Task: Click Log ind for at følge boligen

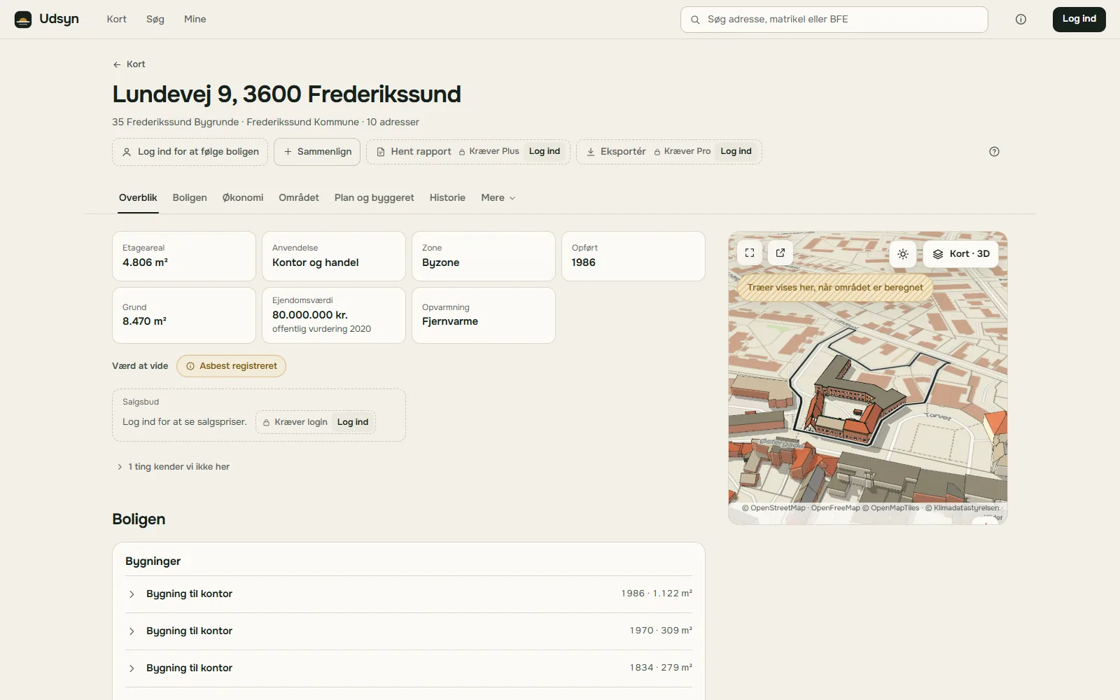Action: [x=190, y=152]
